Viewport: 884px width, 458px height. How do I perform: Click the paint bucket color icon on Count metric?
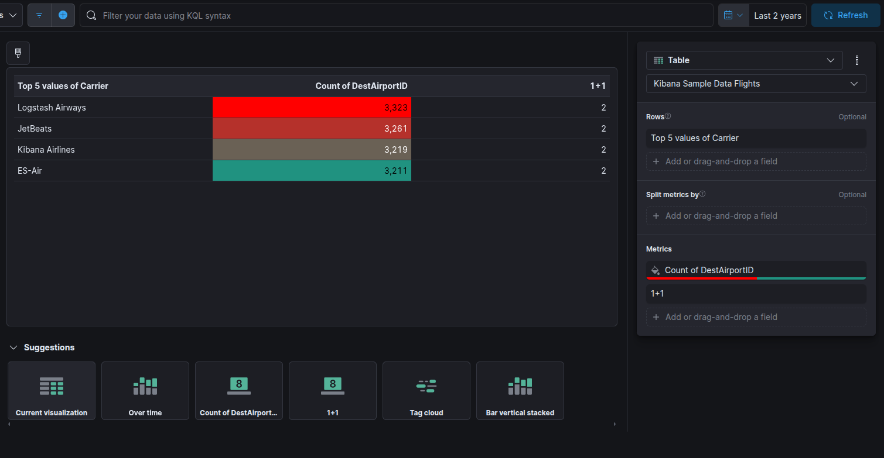click(656, 270)
